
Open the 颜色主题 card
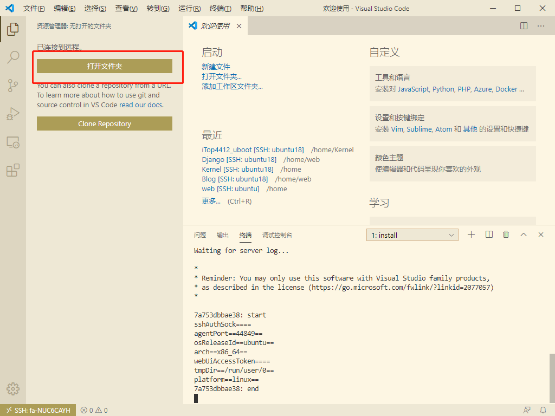(453, 164)
